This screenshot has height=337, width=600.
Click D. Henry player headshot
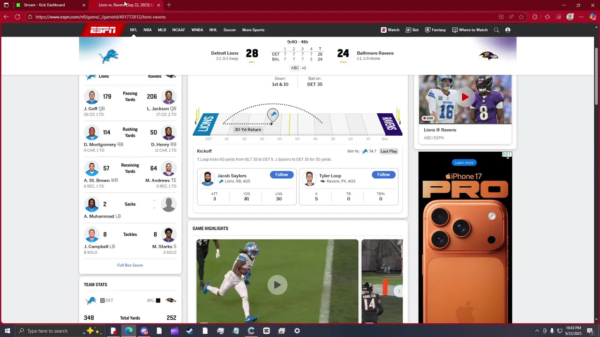(169, 133)
